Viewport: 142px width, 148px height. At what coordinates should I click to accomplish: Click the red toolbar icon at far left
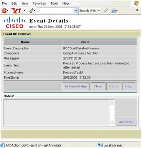(x=4, y=11)
